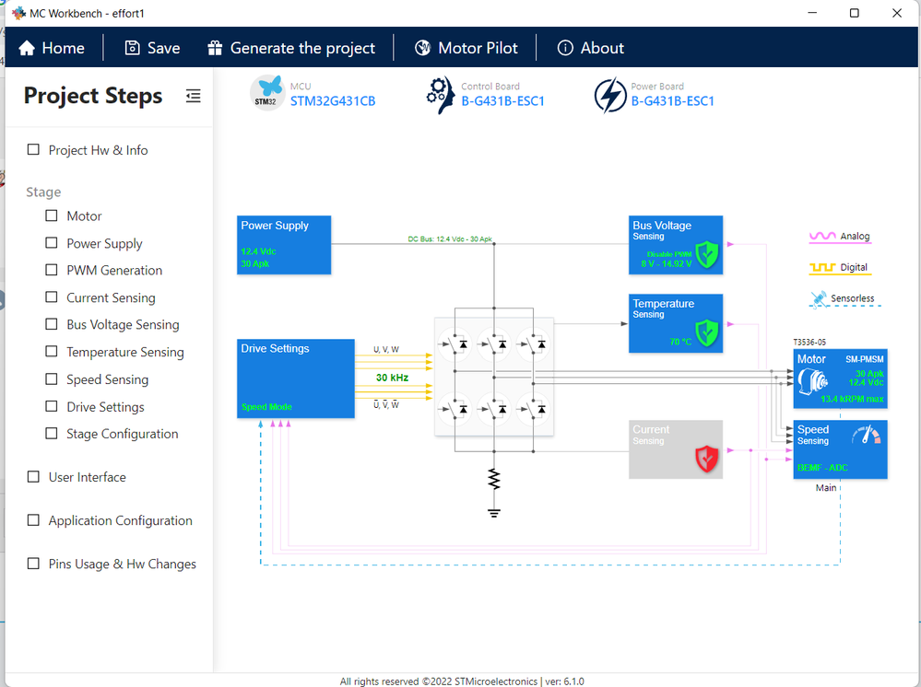This screenshot has height=687, width=921.
Task: Open the Home menu item
Action: click(52, 48)
